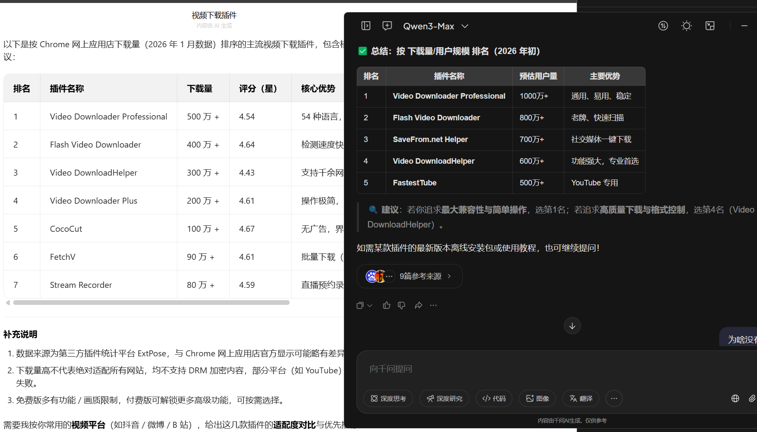757x432 pixels.
Task: Click the 主要优势 header in Qwen table
Action: coord(605,76)
